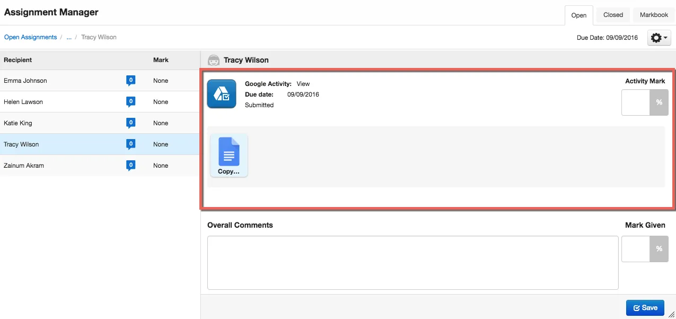Image resolution: width=676 pixels, height=319 pixels.
Task: Click the Tracy Wilson breadcrumb text
Action: (99, 37)
